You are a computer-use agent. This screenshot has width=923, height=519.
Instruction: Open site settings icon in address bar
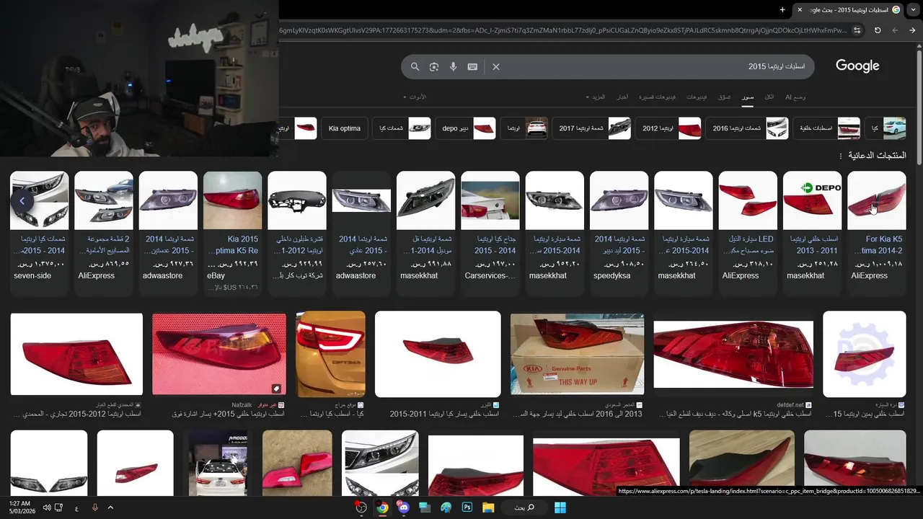(x=857, y=30)
